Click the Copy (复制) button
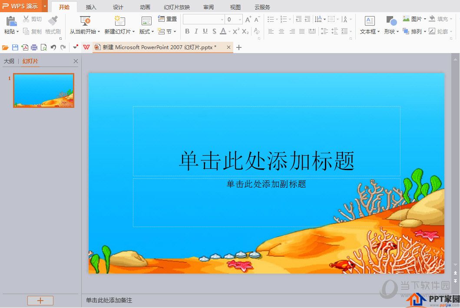Screen dimensions: 460x308 click(32, 31)
